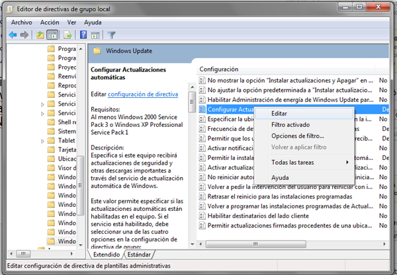397x275 pixels.
Task: Click the Export list toolbar icon
Action: pyautogui.click(x=67, y=34)
